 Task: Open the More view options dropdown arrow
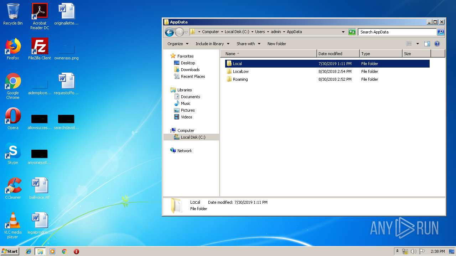point(418,44)
